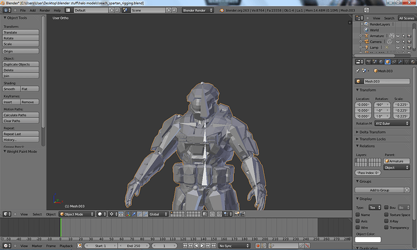The height and width of the screenshot is (250, 417).
Task: Open the Global orientation dropdown
Action: click(x=158, y=214)
